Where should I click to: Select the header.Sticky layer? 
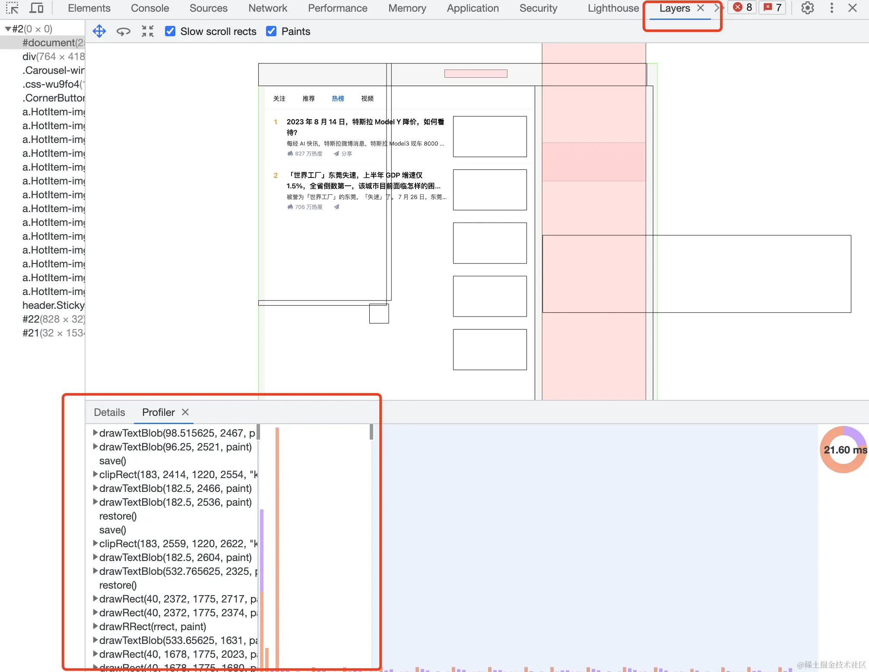(53, 305)
